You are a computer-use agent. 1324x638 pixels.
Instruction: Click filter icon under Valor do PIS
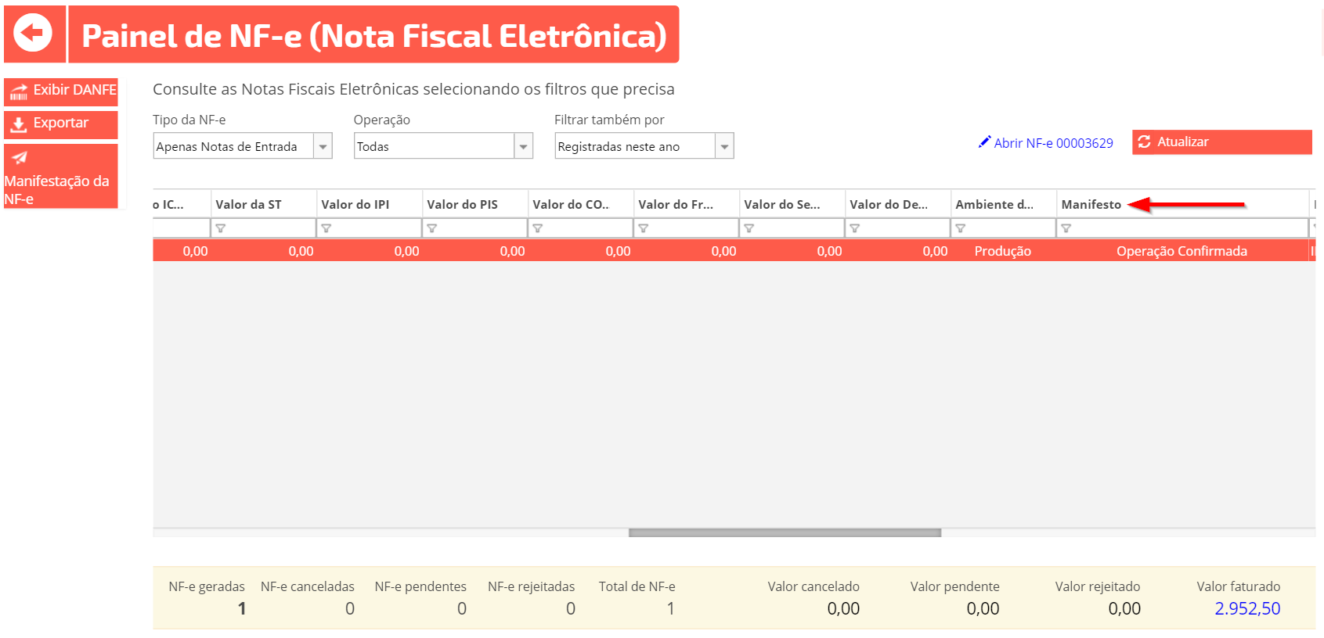tap(432, 228)
